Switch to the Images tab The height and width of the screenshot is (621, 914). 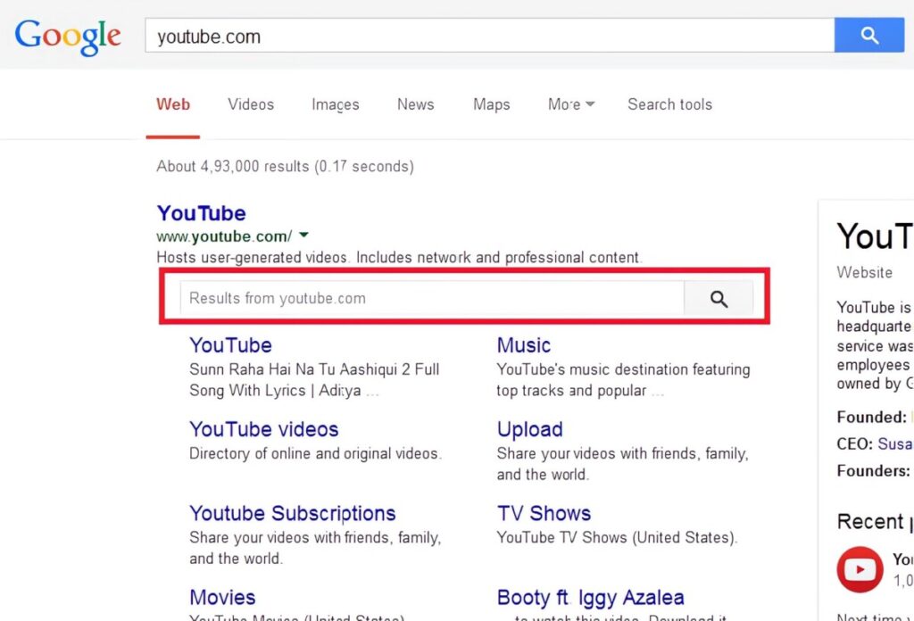coord(336,104)
